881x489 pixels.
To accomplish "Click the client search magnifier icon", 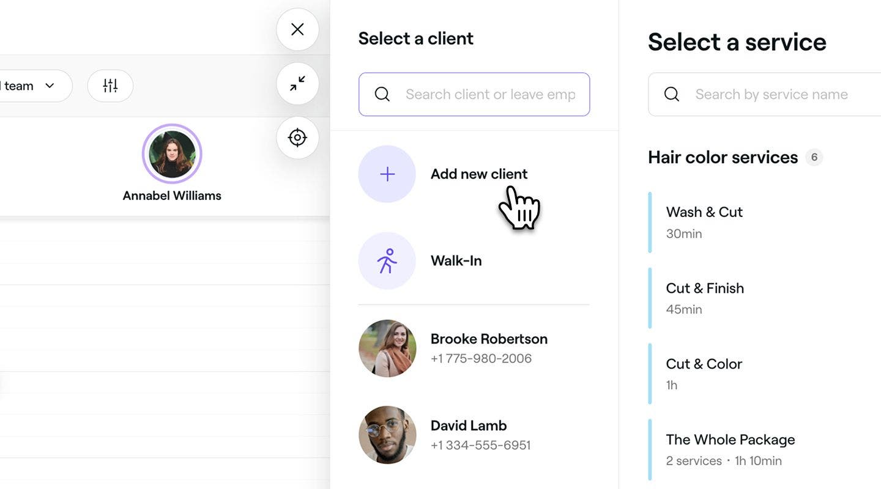I will pyautogui.click(x=382, y=94).
